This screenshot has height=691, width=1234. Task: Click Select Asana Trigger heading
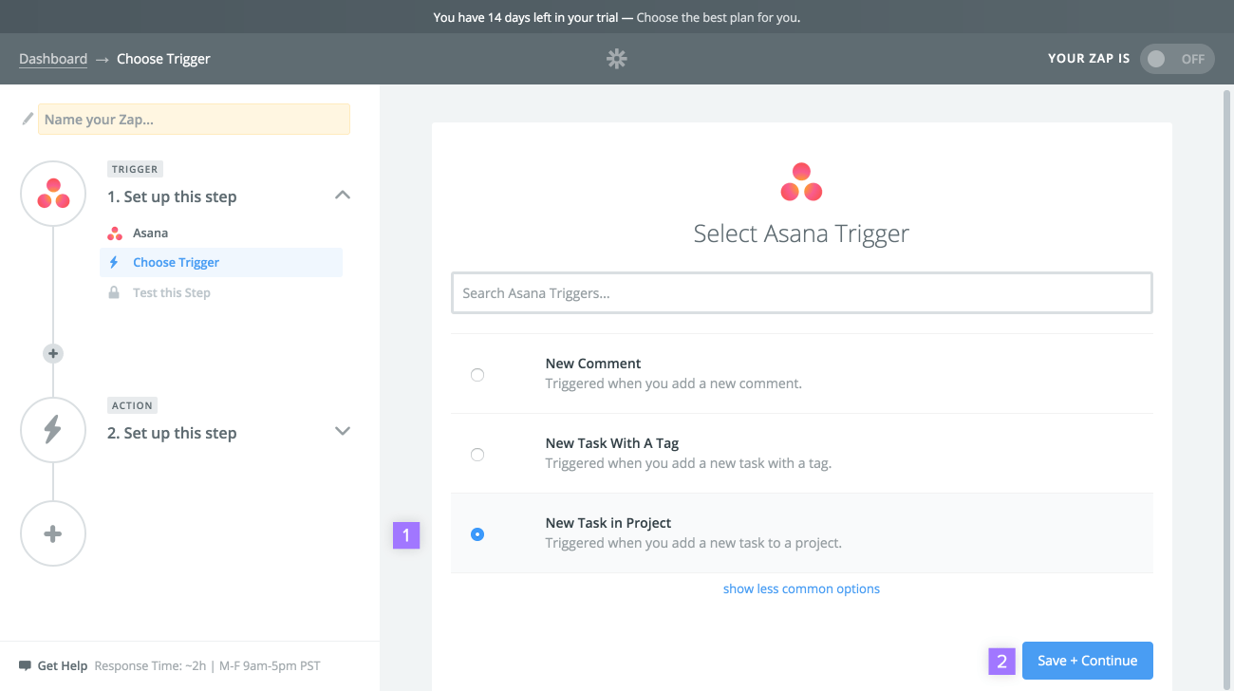pyautogui.click(x=801, y=233)
